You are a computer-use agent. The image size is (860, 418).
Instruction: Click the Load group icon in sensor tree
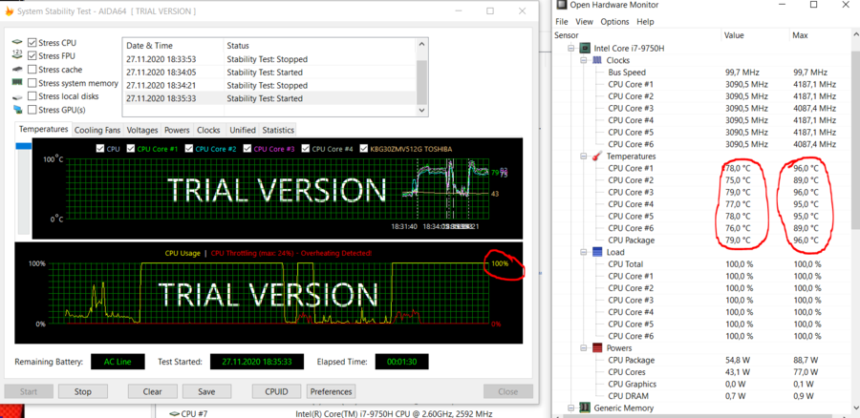click(597, 252)
